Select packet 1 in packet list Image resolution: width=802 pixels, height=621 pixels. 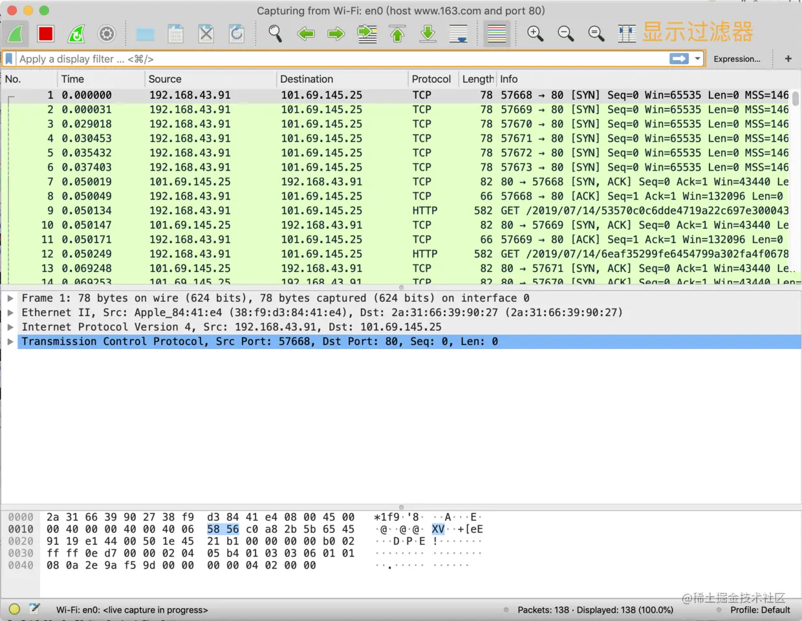pos(396,95)
